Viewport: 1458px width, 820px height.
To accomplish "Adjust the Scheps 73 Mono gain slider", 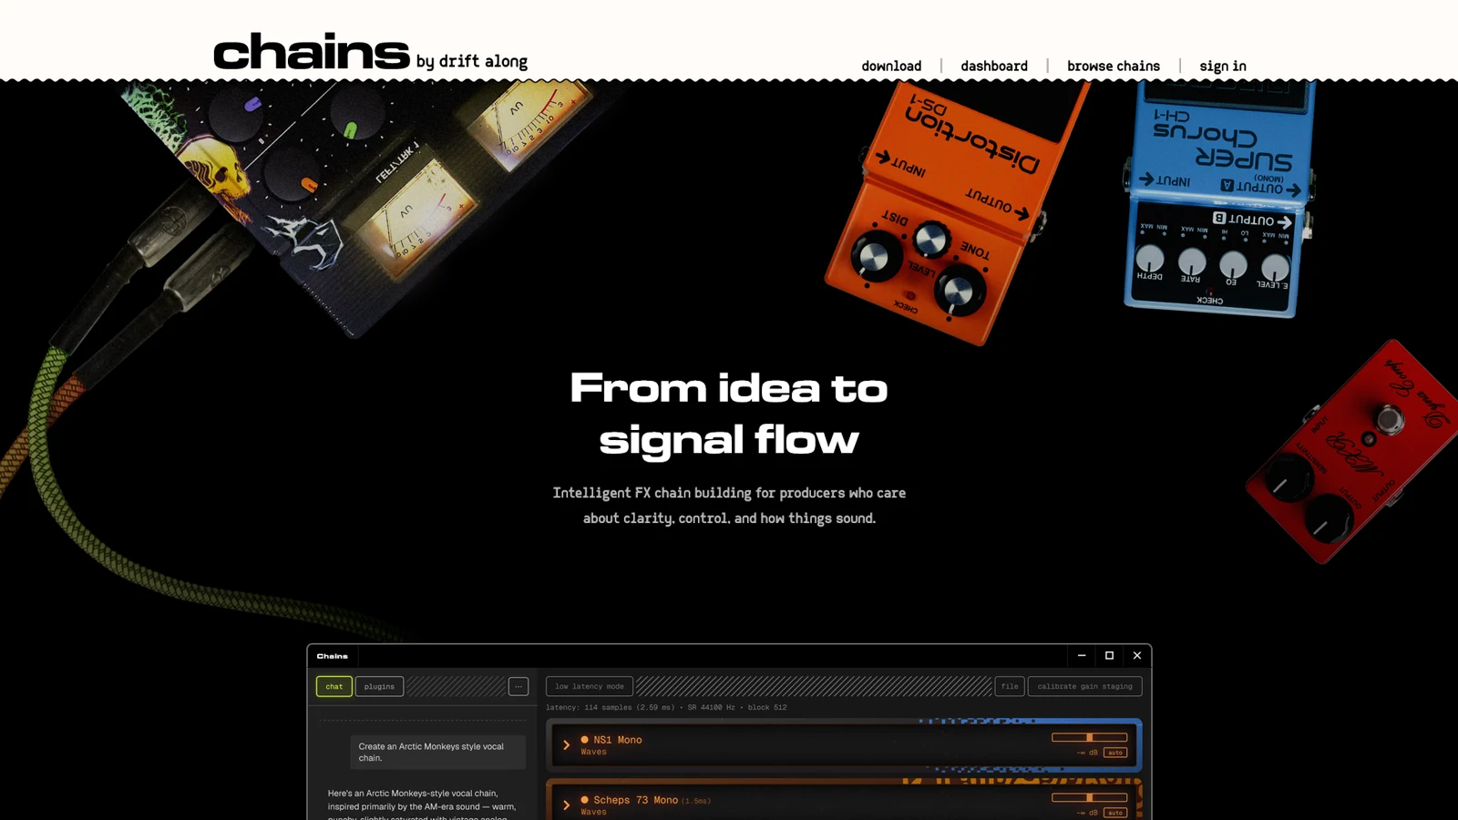I will coord(1090,797).
